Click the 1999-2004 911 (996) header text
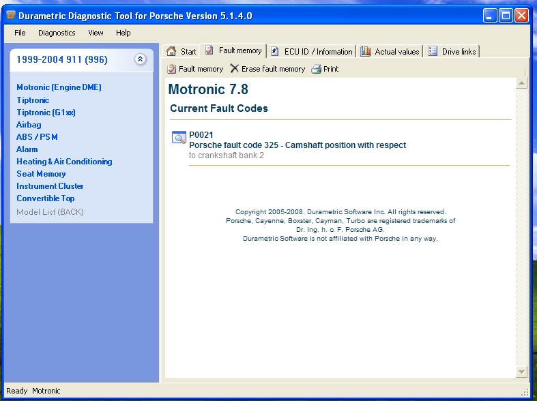Screen dimensions: 537x401 [x=62, y=59]
